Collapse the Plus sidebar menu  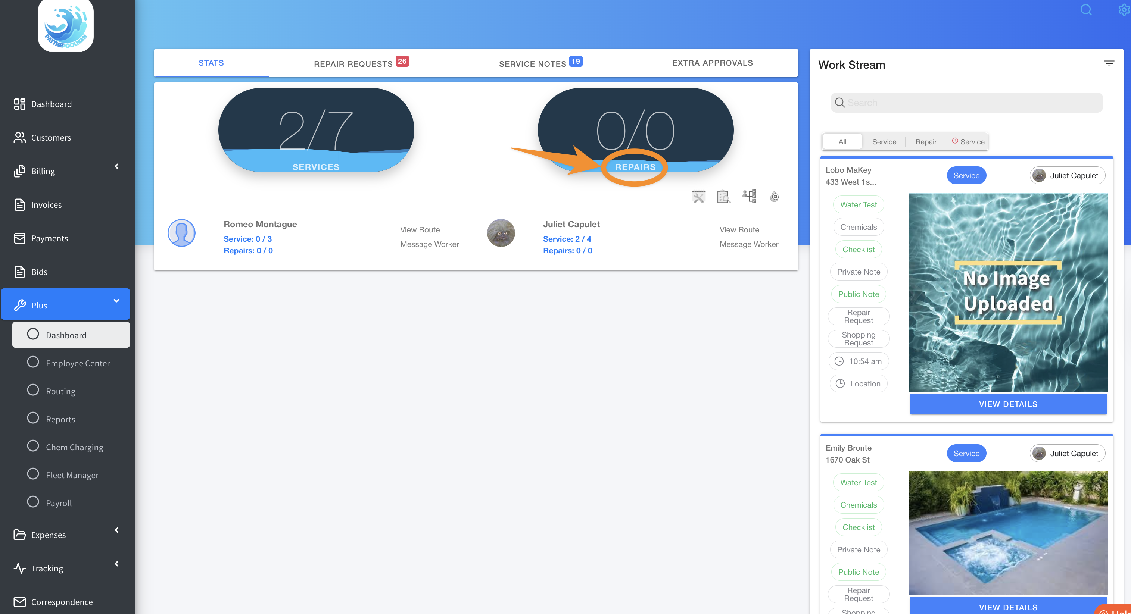(116, 301)
